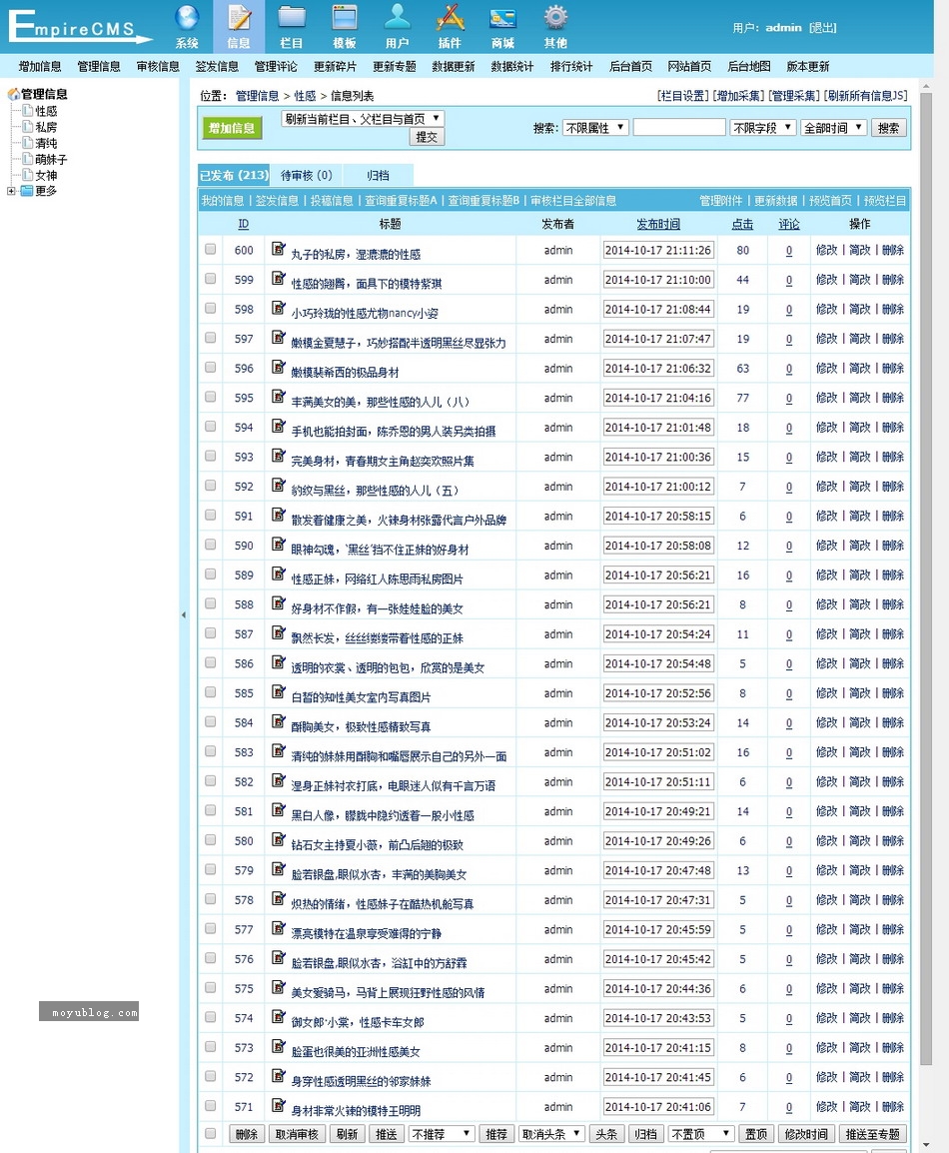Click the folder icon of 更多 tree node
Screen dimensions: 949x1153
(27, 191)
